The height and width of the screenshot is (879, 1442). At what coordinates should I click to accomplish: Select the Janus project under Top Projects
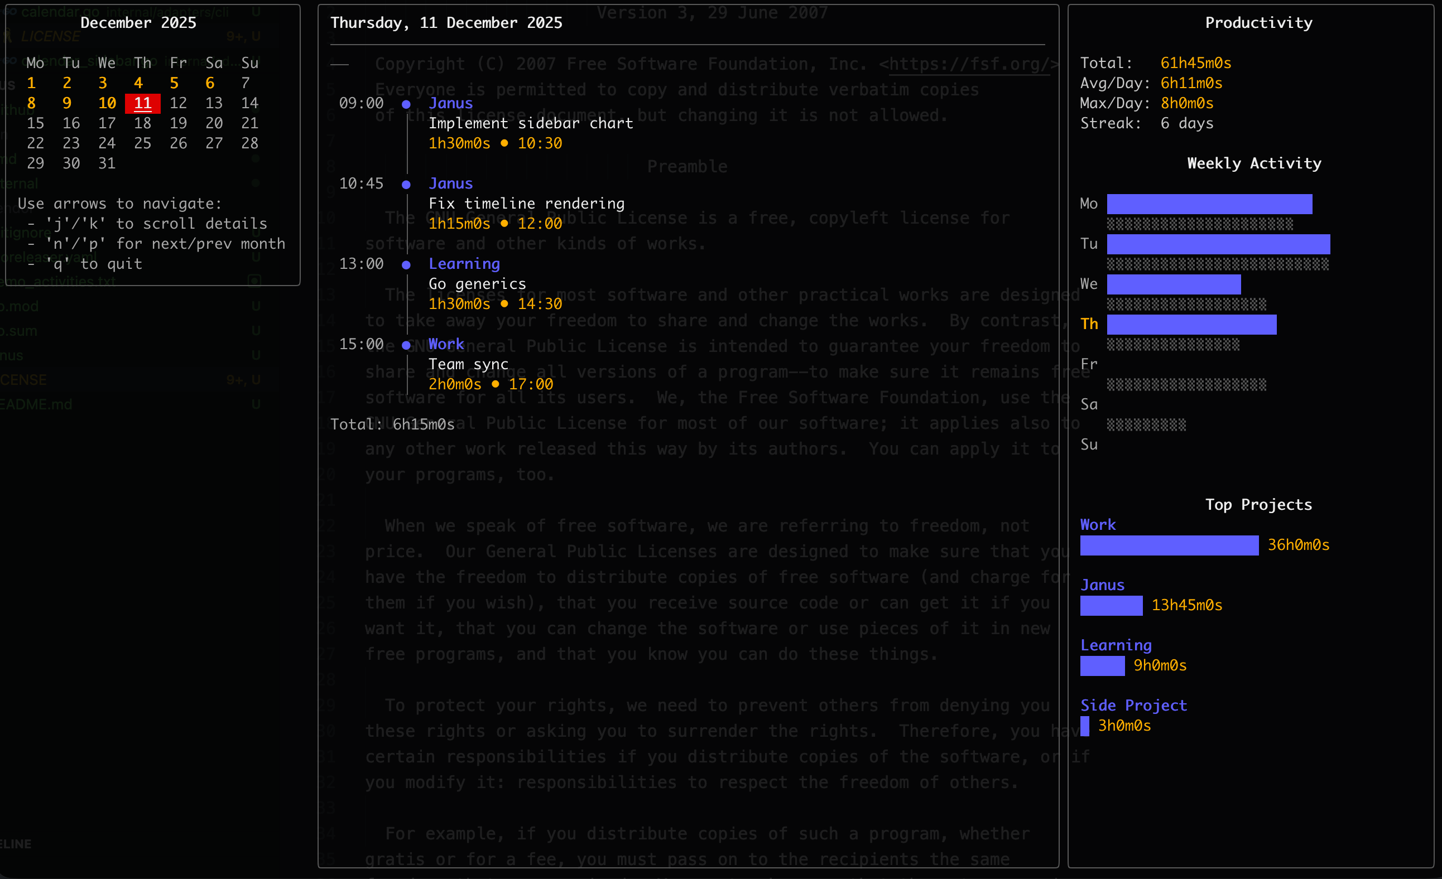pyautogui.click(x=1102, y=585)
